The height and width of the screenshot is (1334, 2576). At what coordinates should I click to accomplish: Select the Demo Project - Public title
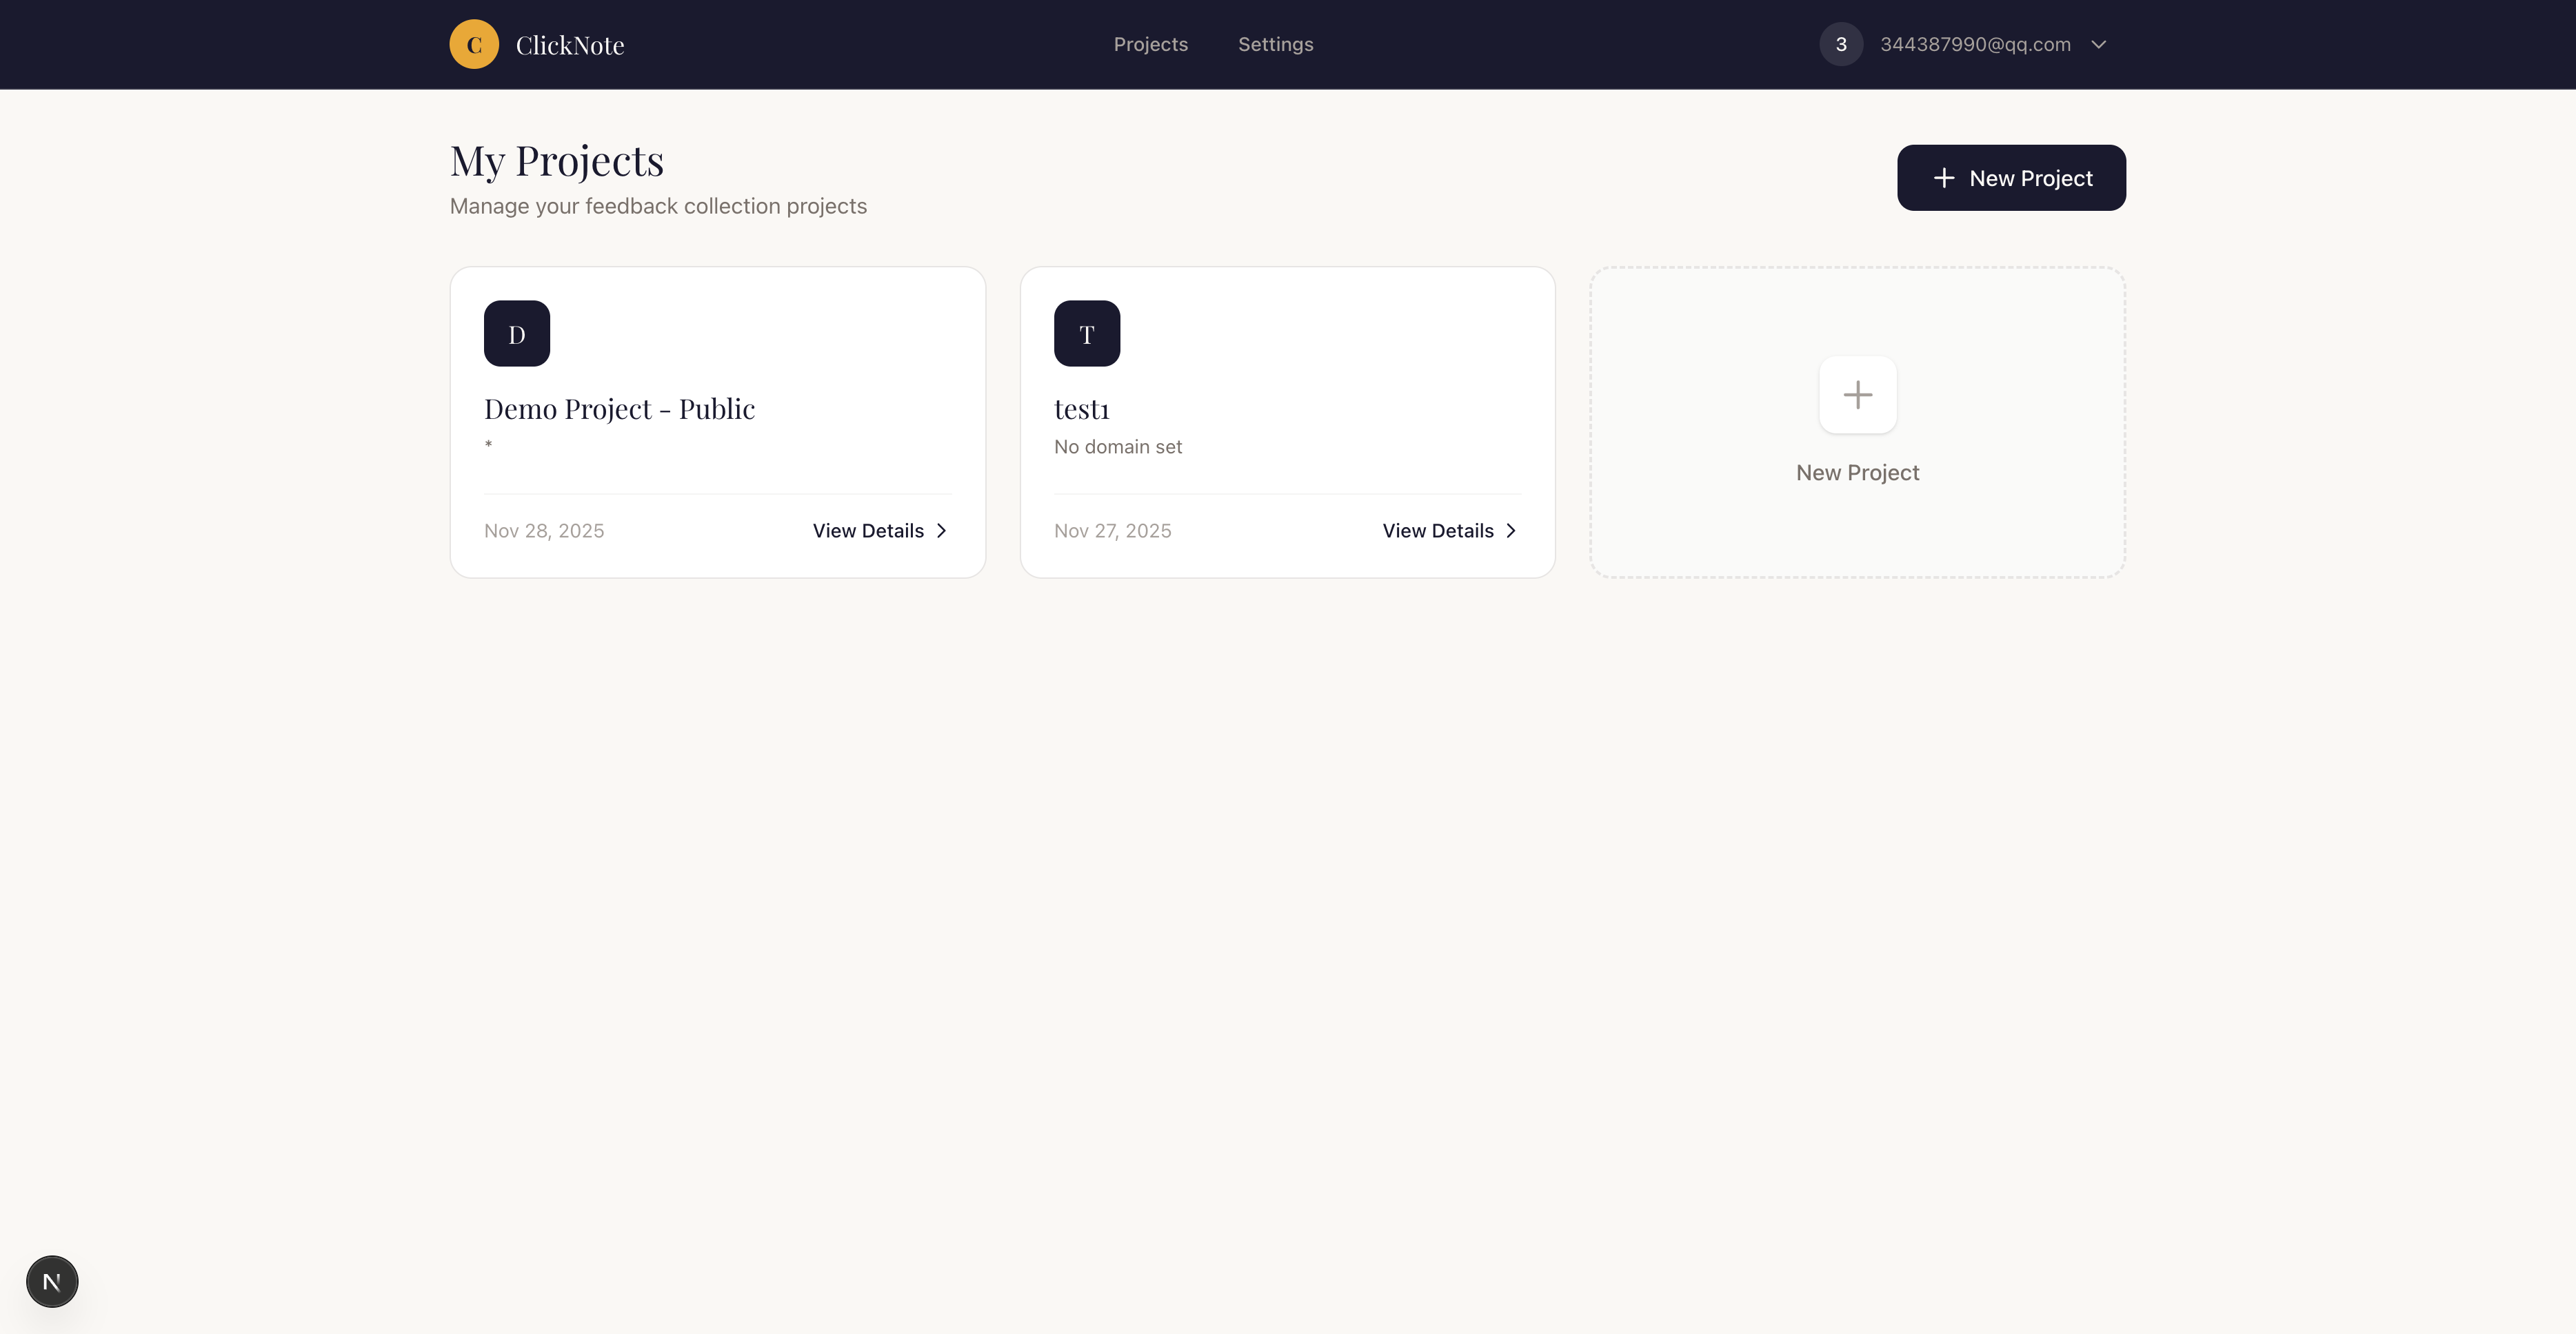(x=619, y=409)
